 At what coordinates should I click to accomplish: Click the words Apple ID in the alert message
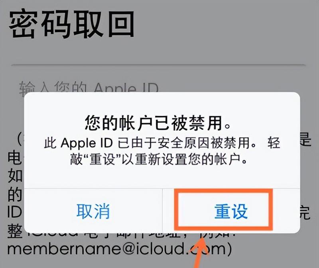coord(87,143)
